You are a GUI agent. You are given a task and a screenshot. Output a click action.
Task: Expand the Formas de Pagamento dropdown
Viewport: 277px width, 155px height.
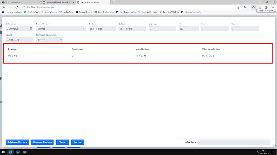pyautogui.click(x=49, y=40)
